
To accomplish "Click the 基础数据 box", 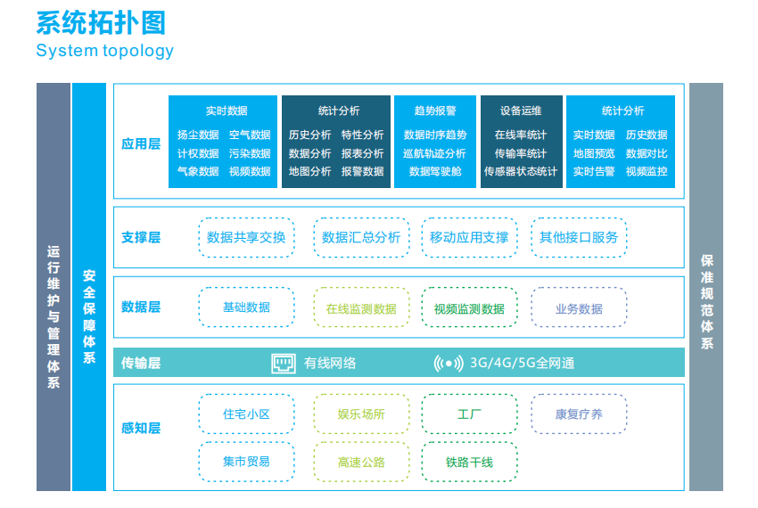I will click(x=246, y=307).
